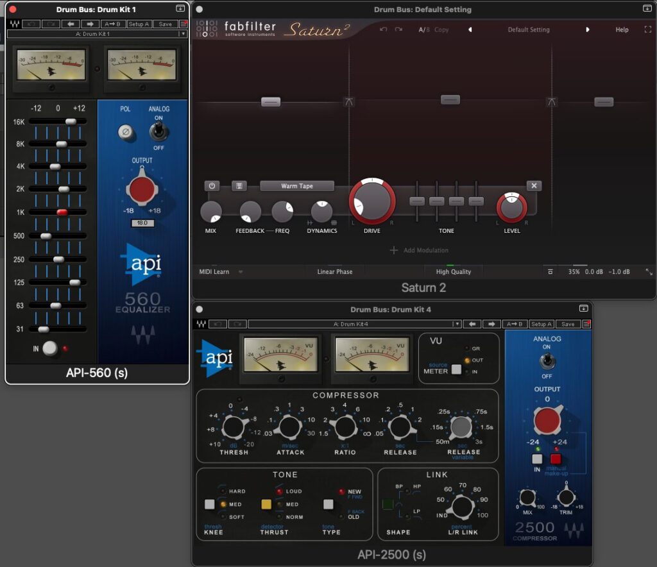Click the 16K band slider on API-560
Viewport: 657px width, 567px height.
(71, 121)
